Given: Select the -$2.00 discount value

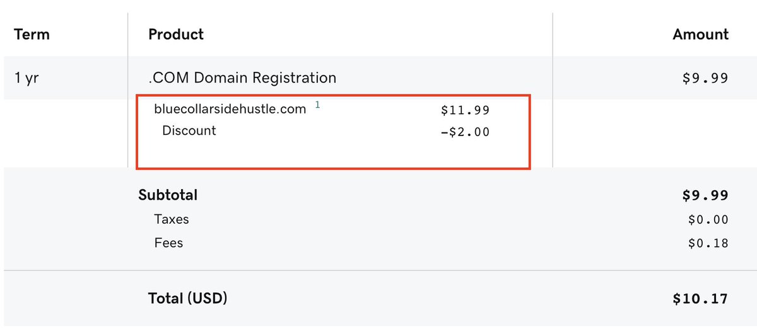Looking at the screenshot, I should 465,132.
